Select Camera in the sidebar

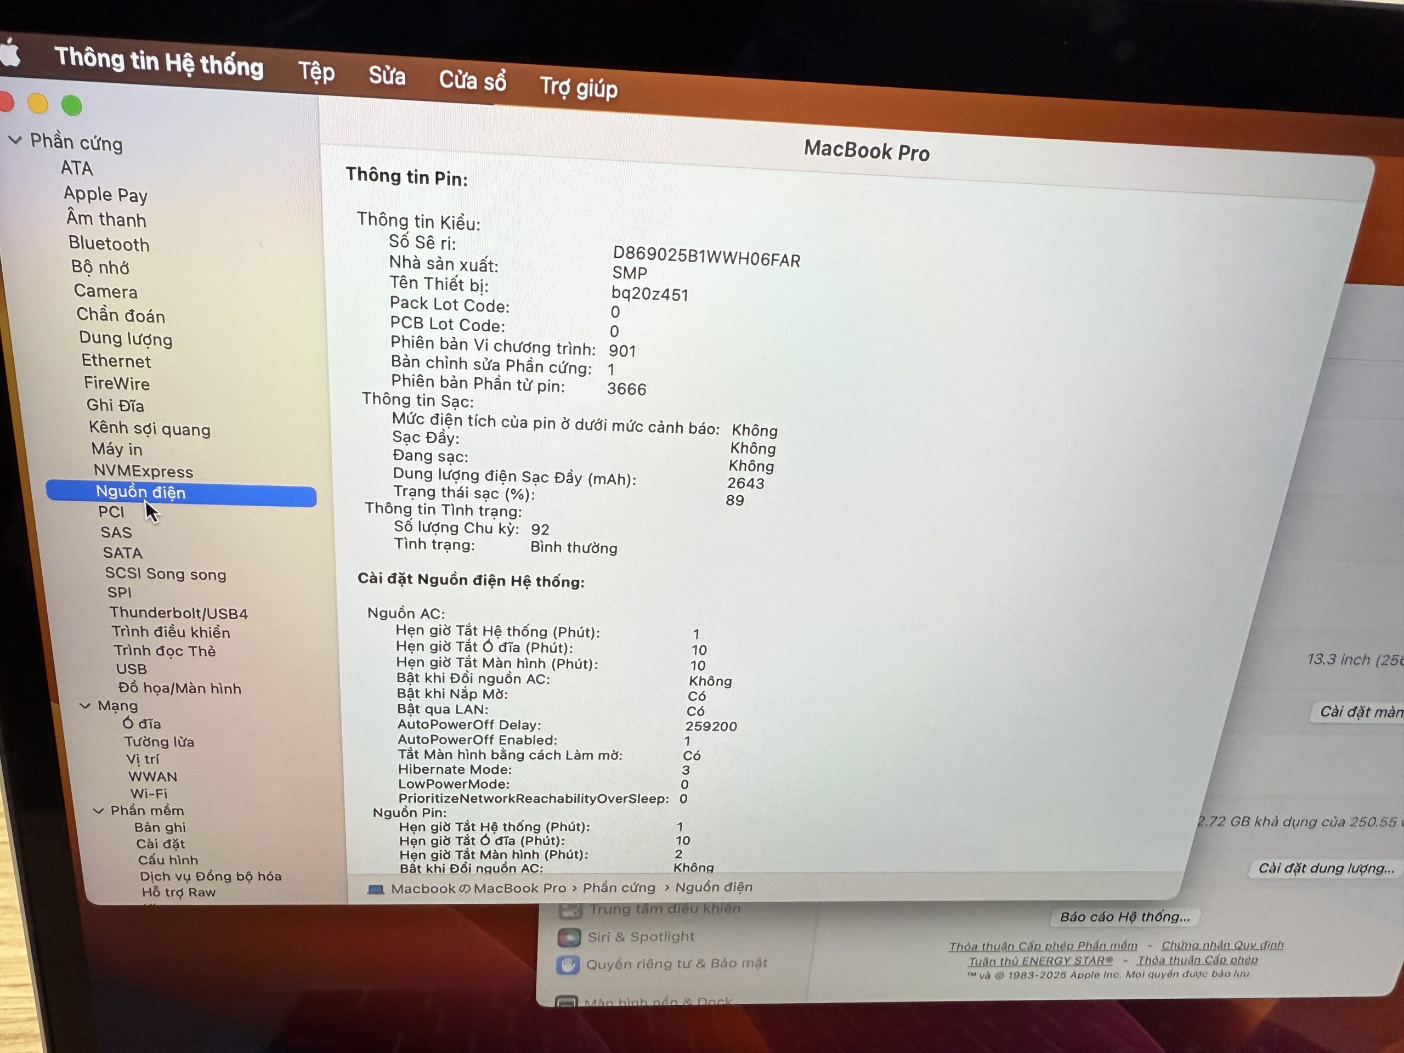tap(105, 291)
